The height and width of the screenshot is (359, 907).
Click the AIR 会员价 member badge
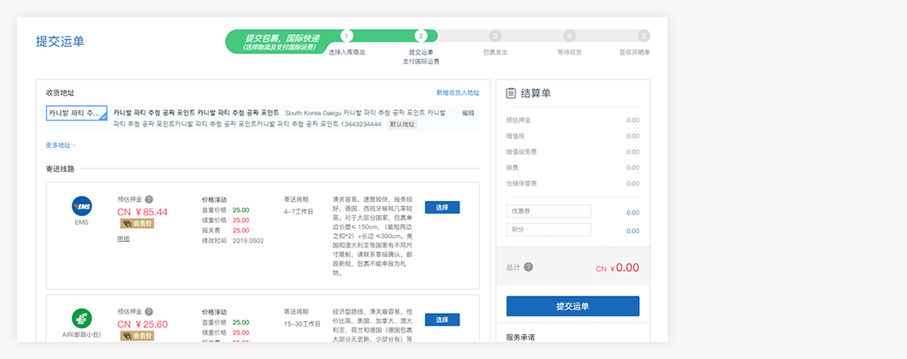[x=136, y=336]
